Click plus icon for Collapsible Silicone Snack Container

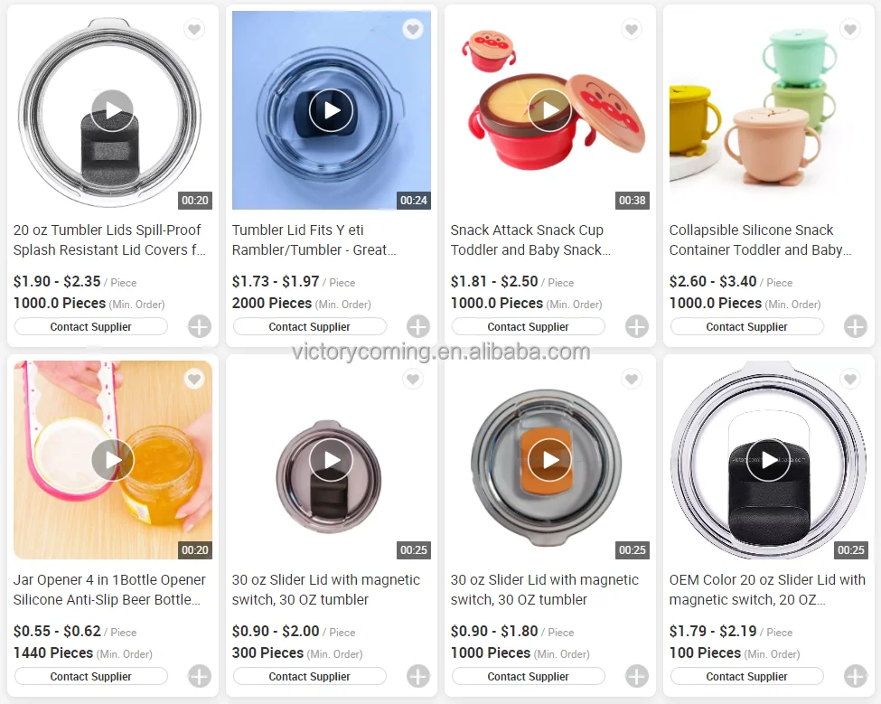click(855, 326)
